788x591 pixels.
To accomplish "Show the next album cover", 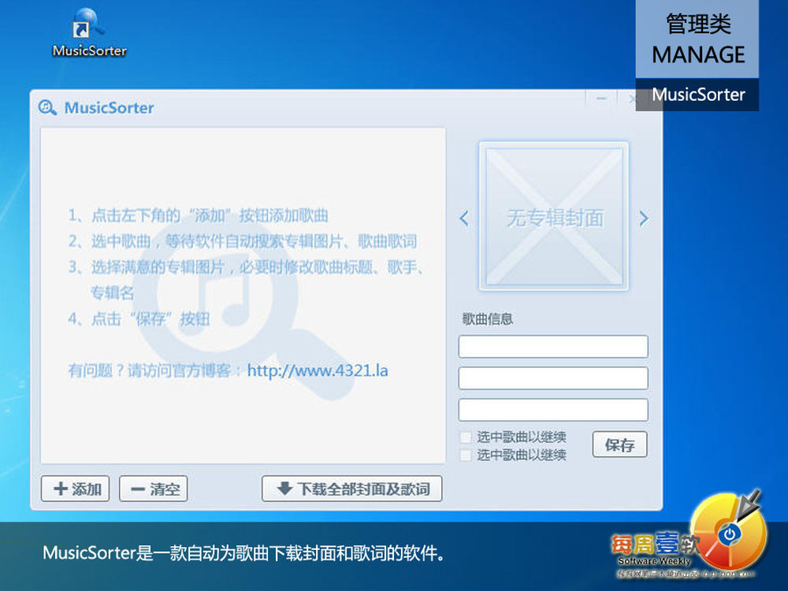I will (643, 218).
